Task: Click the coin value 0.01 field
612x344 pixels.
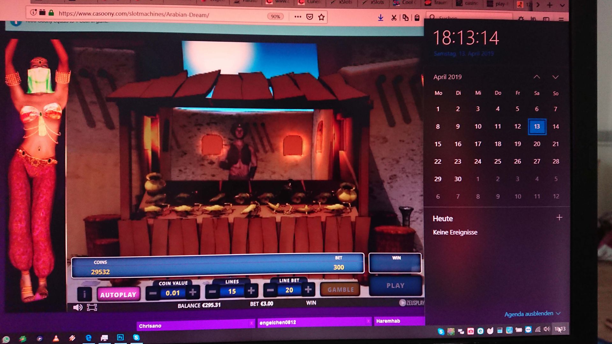Action: pyautogui.click(x=173, y=293)
